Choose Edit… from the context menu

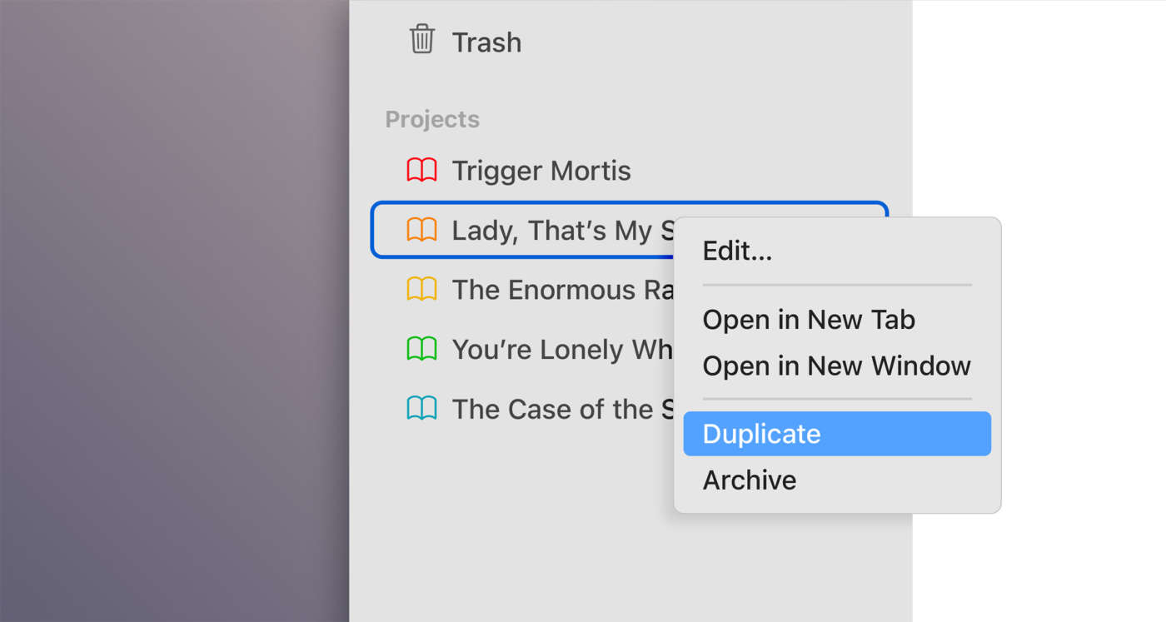[737, 251]
